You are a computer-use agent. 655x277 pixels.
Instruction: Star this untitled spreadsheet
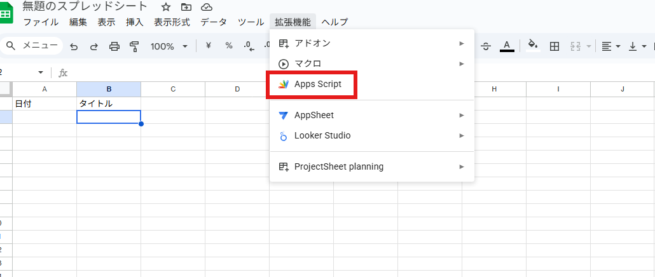(x=166, y=7)
